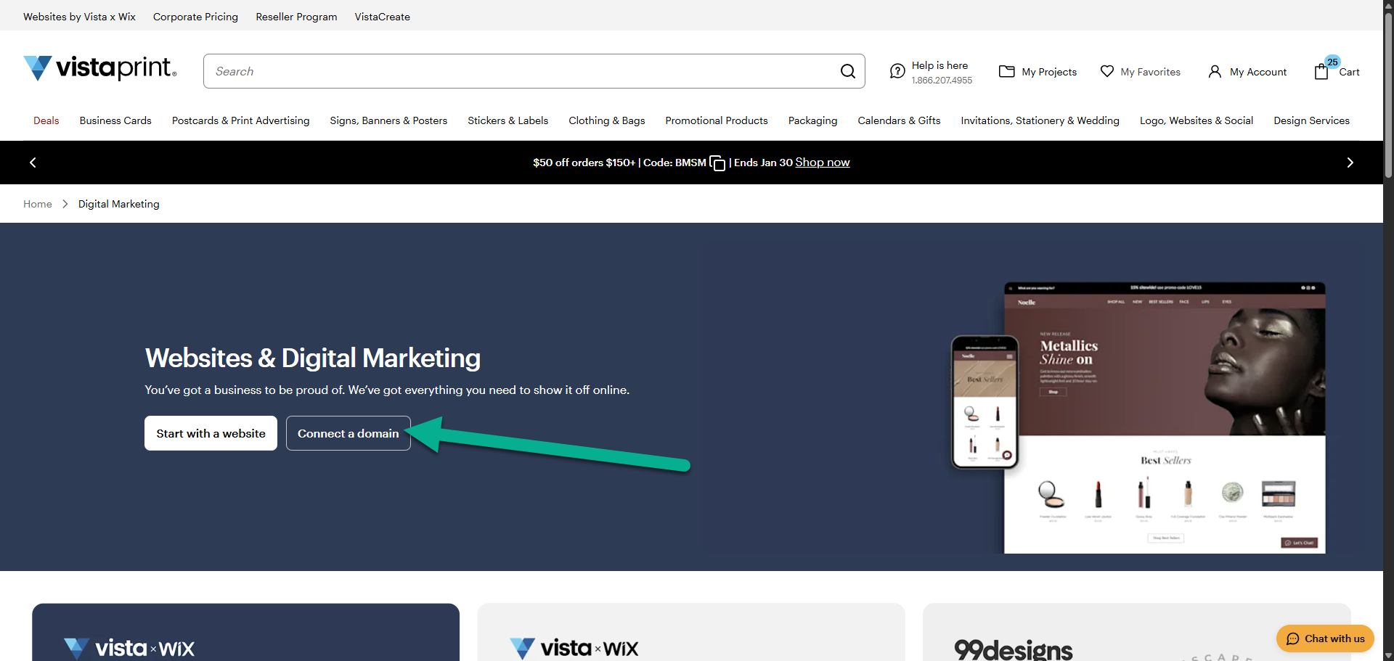This screenshot has width=1394, height=661.
Task: Click the My Favorites heart icon
Action: [1106, 71]
